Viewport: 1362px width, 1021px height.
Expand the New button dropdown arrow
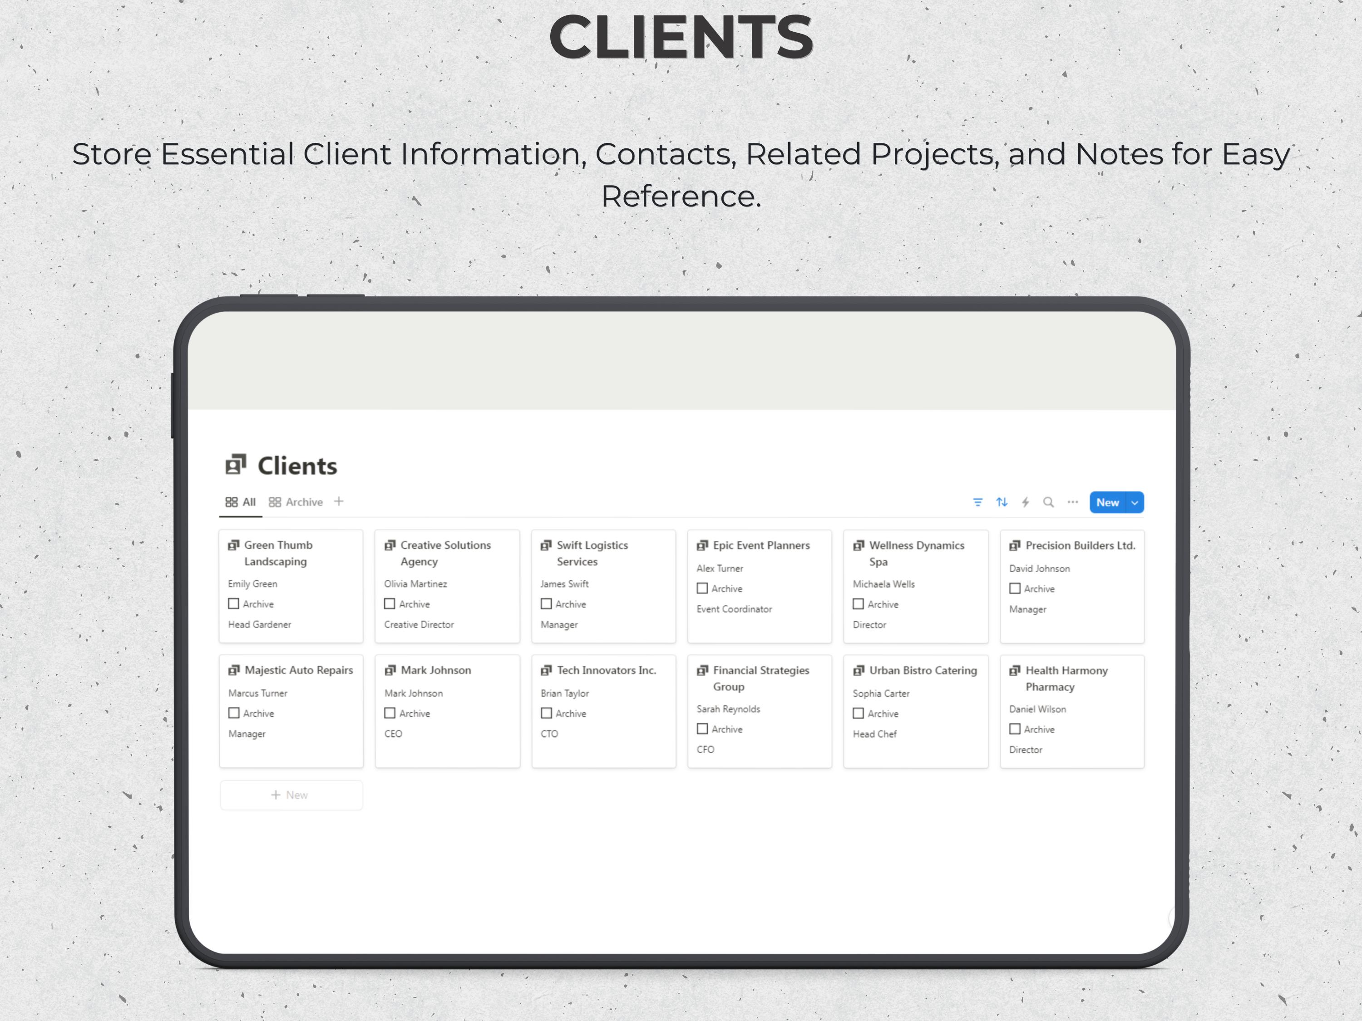1135,502
